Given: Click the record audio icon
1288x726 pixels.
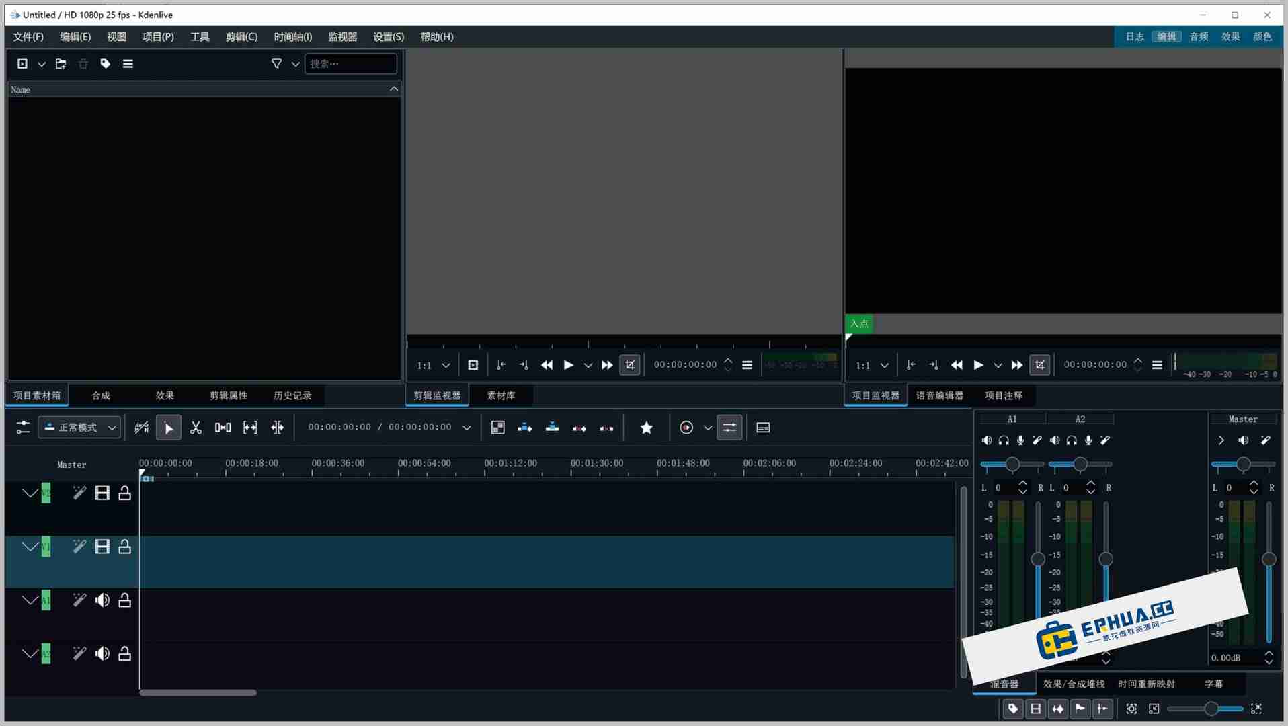Looking at the screenshot, I should (x=687, y=428).
